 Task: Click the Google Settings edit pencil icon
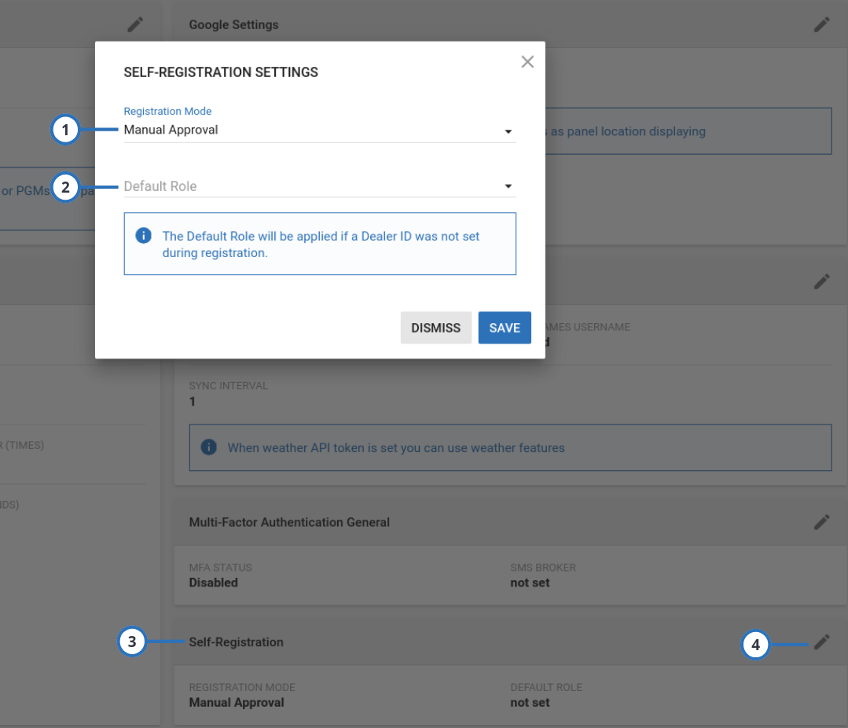tap(822, 24)
